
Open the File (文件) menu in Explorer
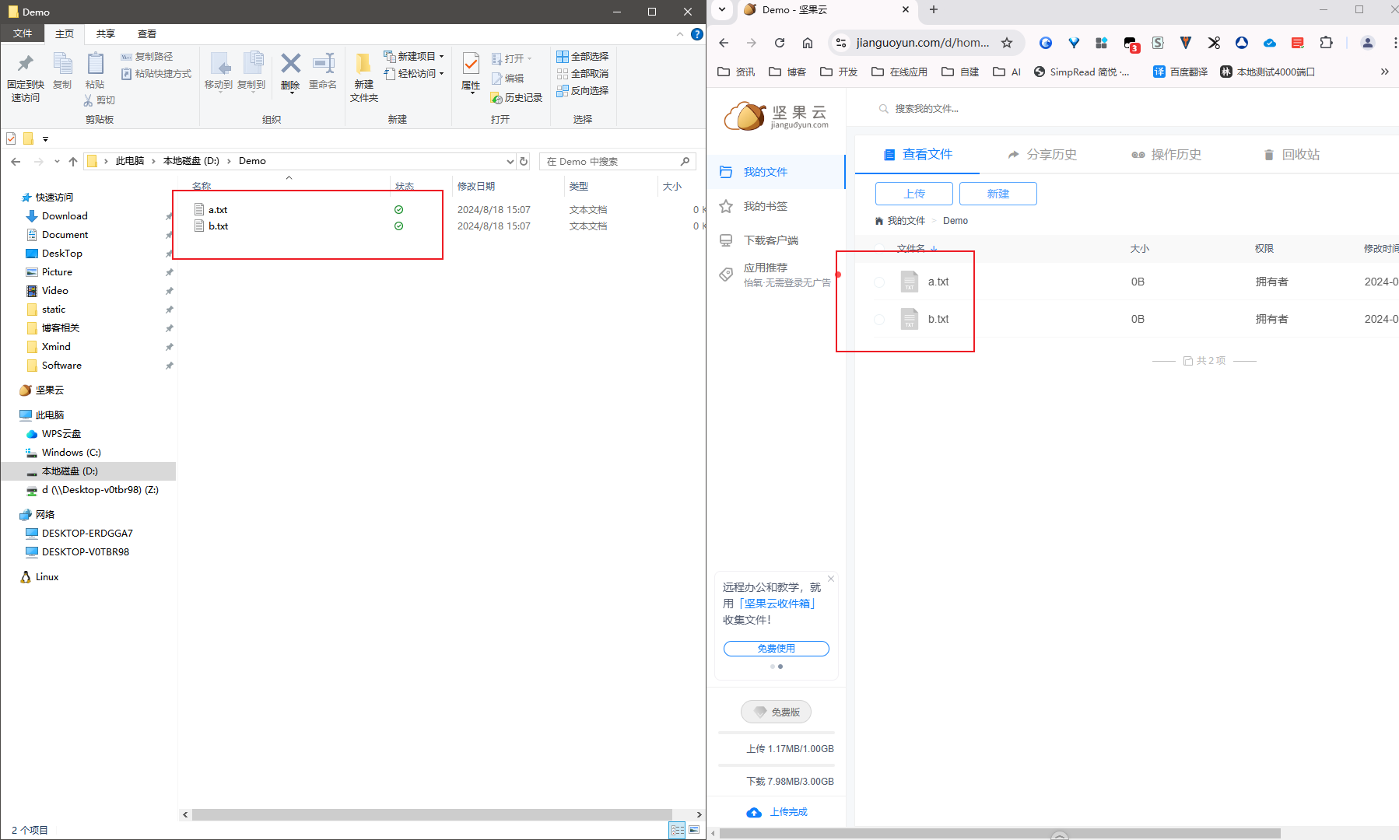coord(23,33)
